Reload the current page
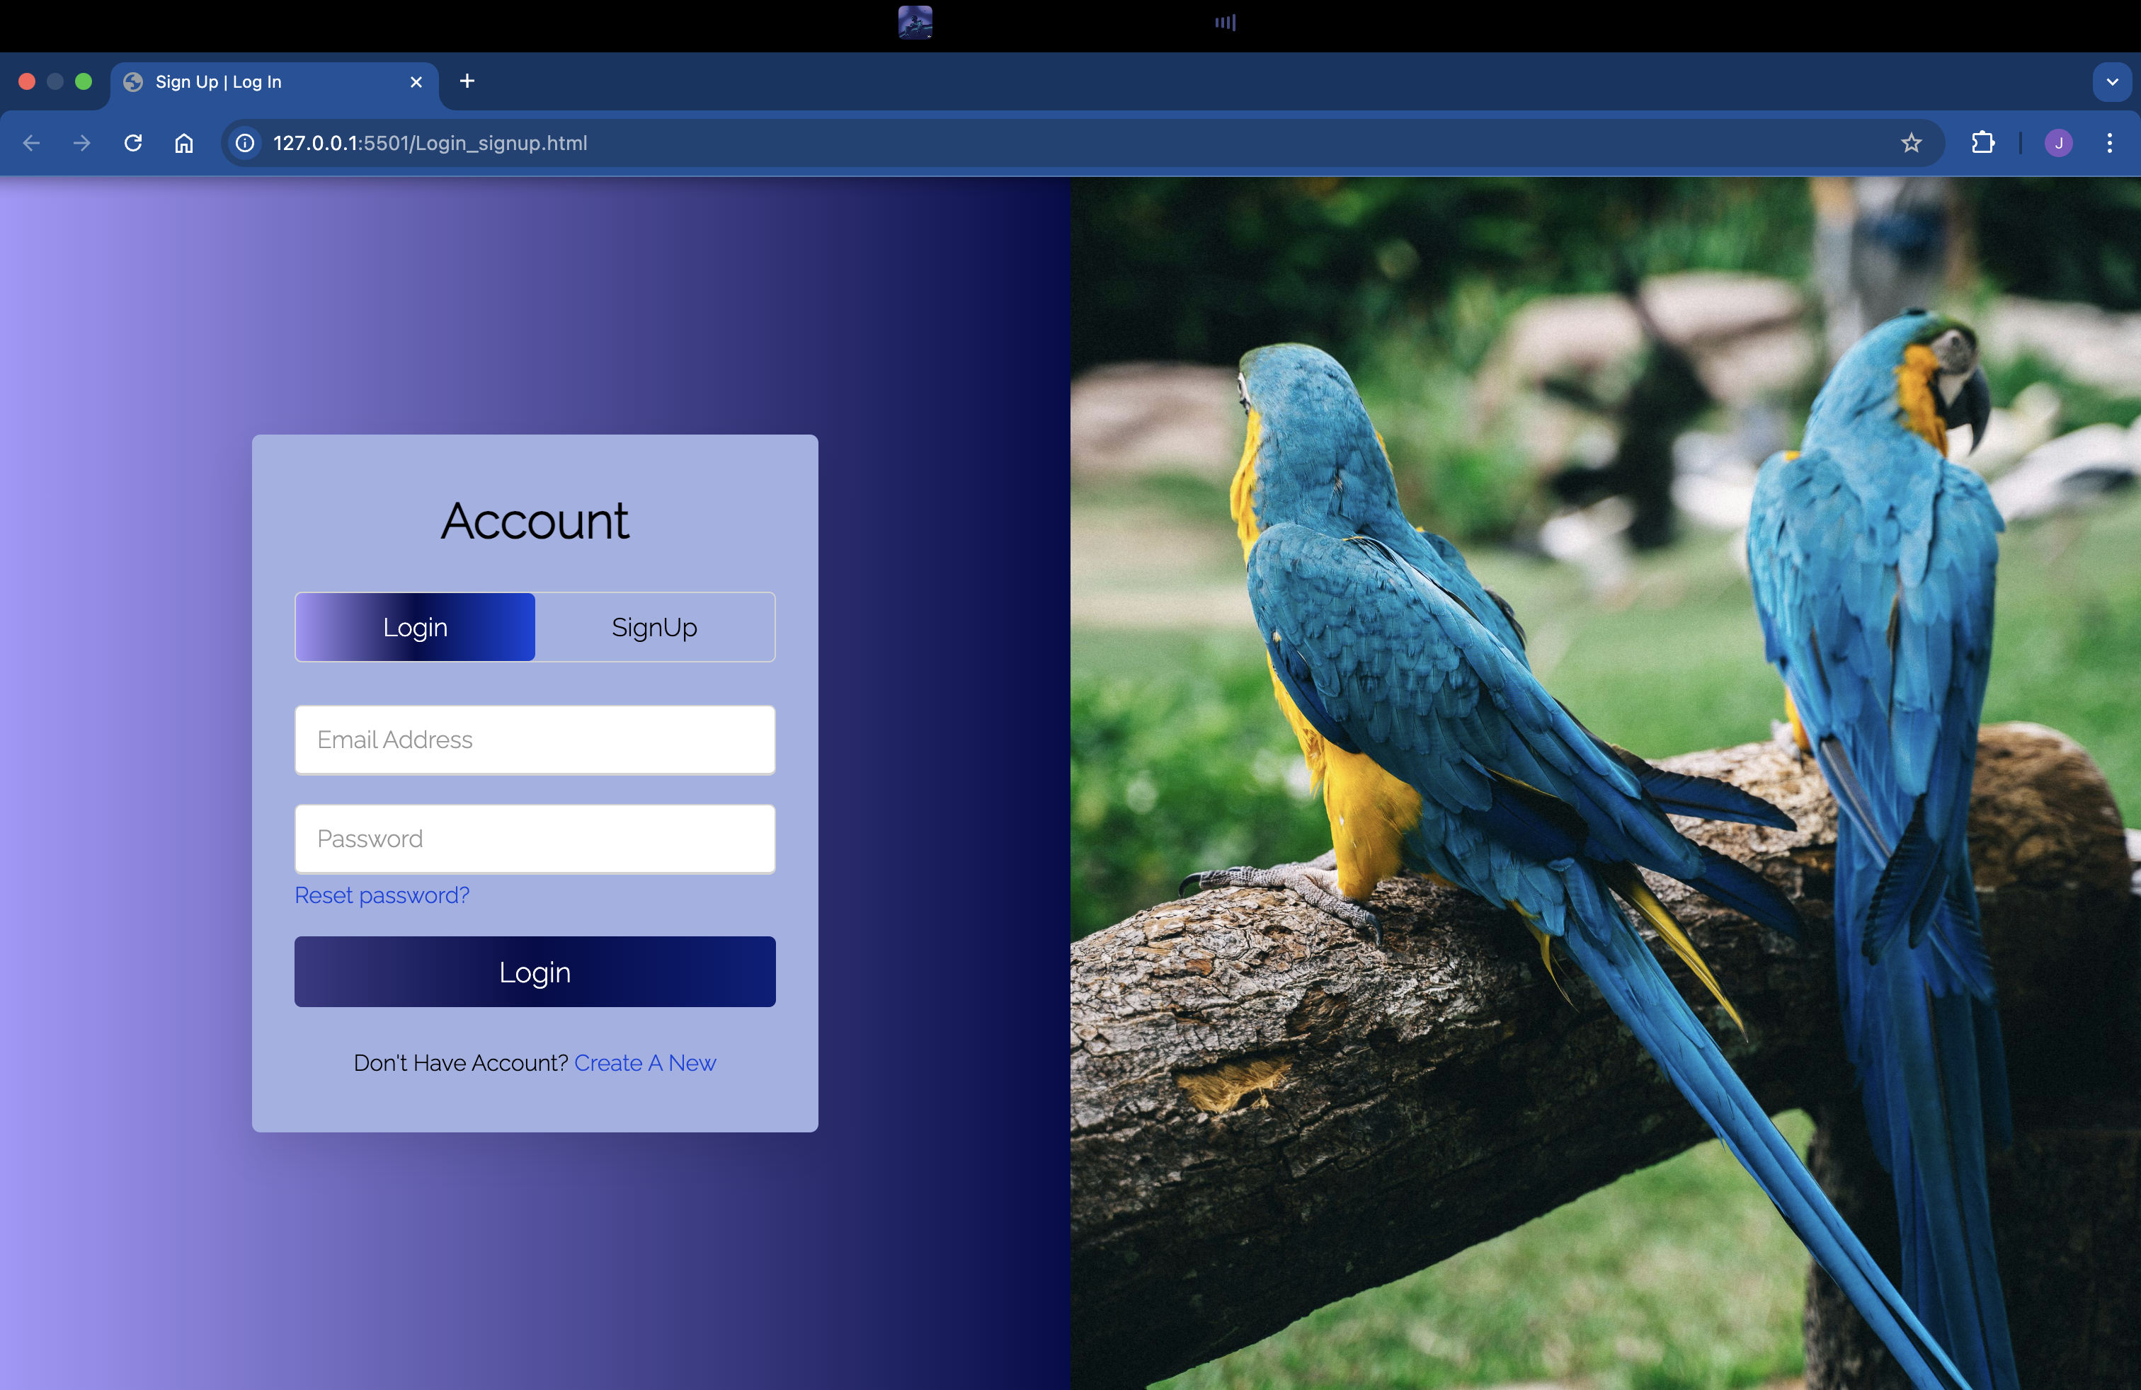Screen dimensions: 2141x1390 pos(133,143)
